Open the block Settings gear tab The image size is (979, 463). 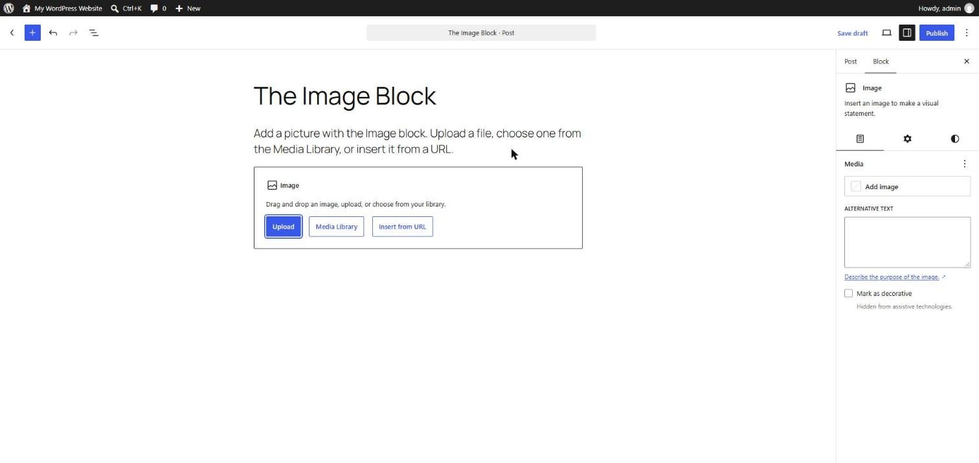907,139
